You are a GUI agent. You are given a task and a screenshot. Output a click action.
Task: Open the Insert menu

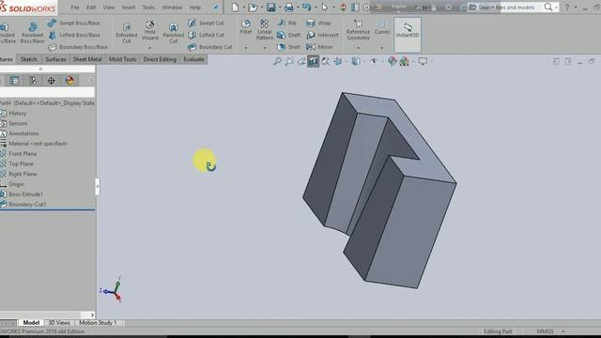pyautogui.click(x=129, y=8)
